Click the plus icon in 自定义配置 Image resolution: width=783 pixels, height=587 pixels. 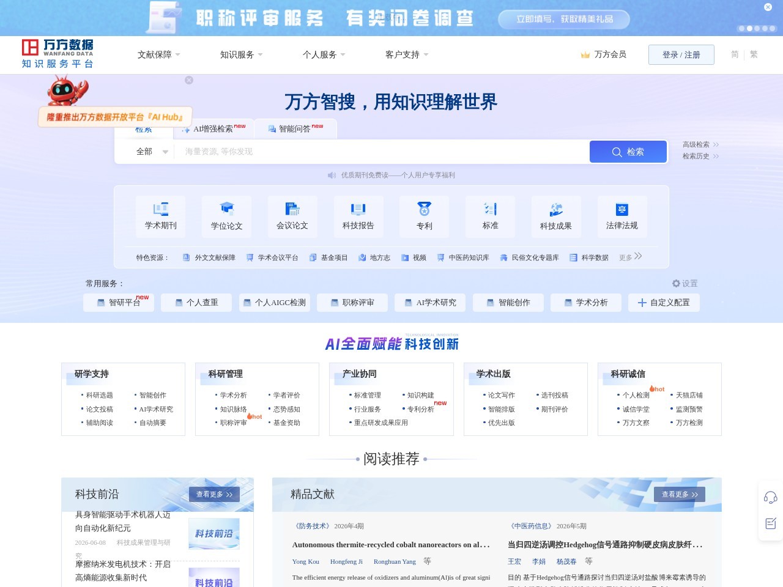(x=642, y=303)
